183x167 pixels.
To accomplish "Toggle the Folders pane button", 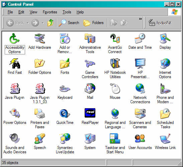I will tap(93, 23).
